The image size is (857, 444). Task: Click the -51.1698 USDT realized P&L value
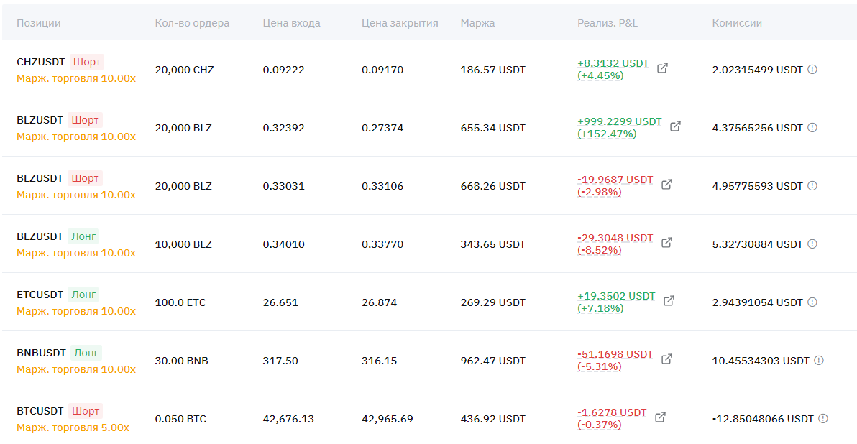pyautogui.click(x=615, y=354)
